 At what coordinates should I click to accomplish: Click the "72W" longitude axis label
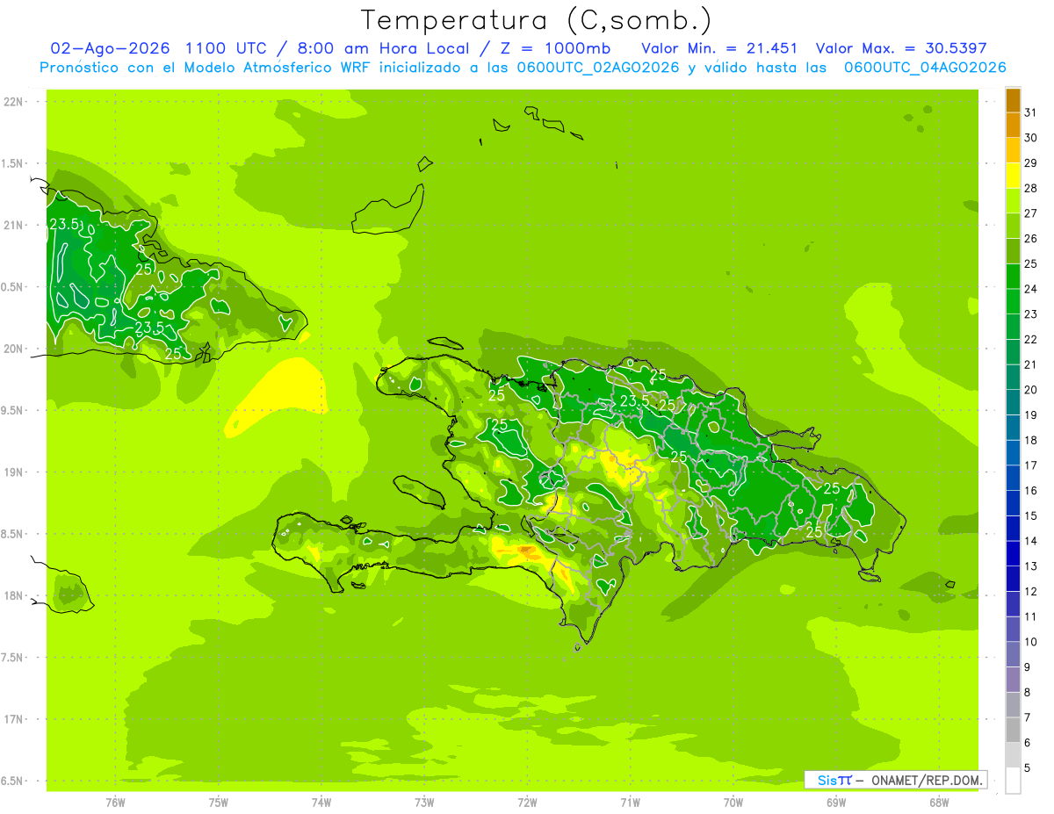click(527, 803)
